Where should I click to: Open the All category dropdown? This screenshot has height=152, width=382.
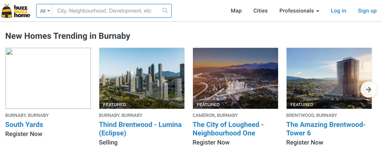[x=45, y=11]
